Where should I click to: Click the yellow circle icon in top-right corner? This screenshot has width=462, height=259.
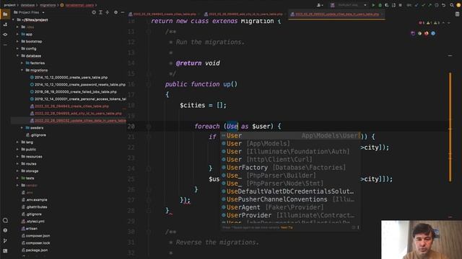458,5
